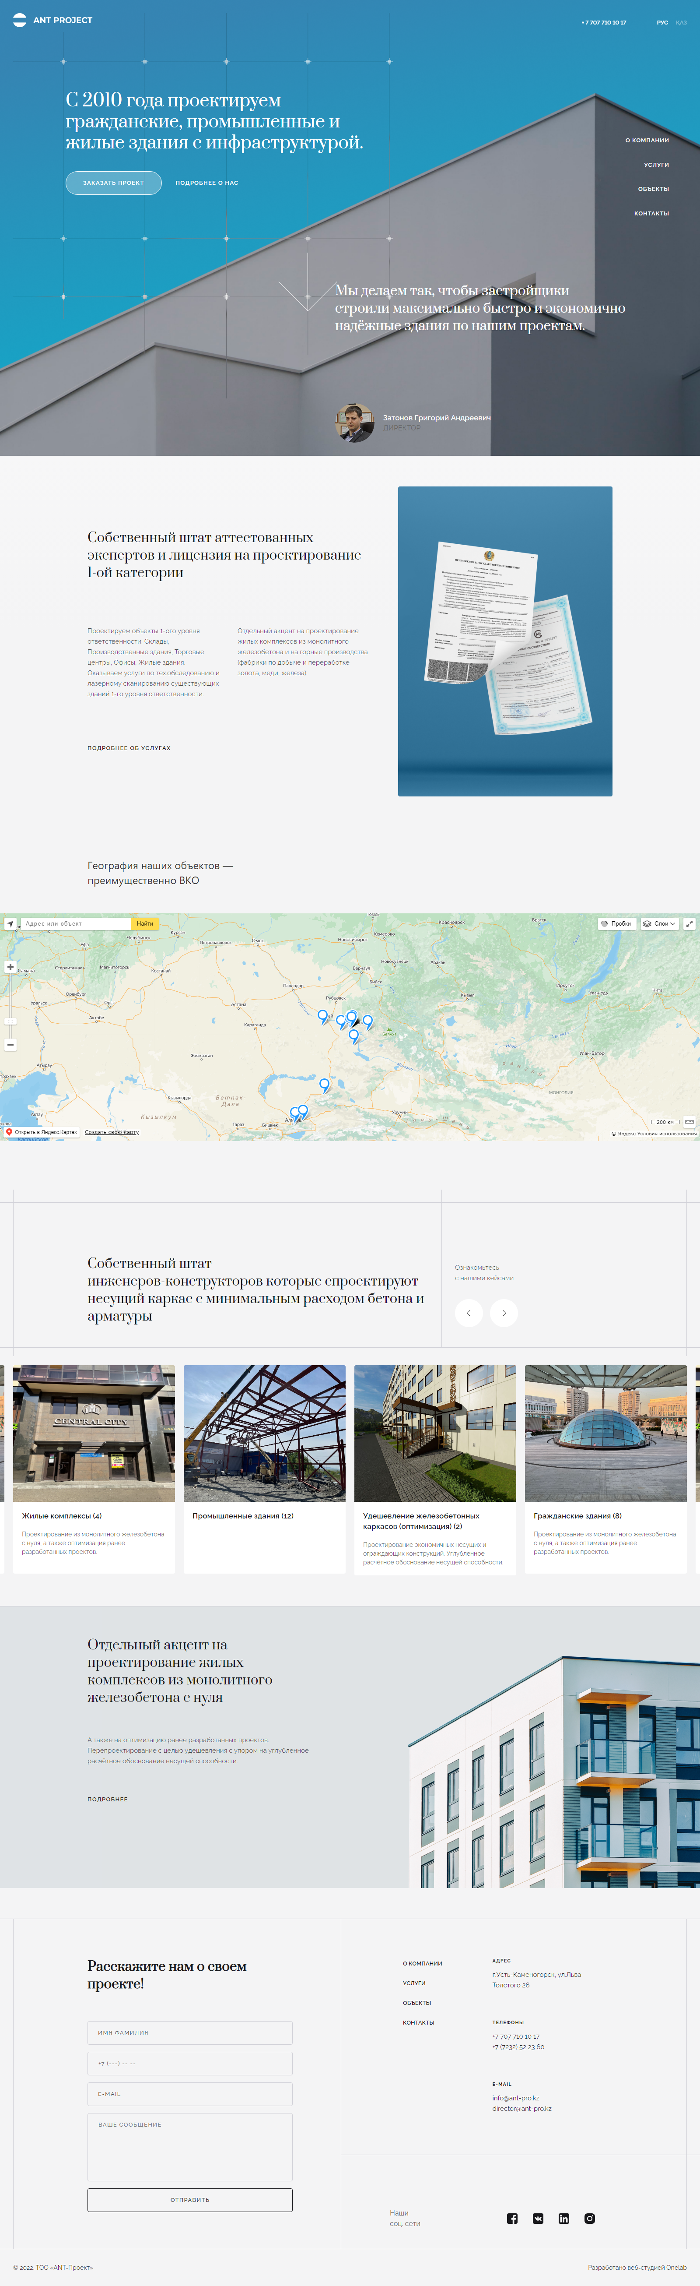Click the down arrow in hero

[x=308, y=282]
